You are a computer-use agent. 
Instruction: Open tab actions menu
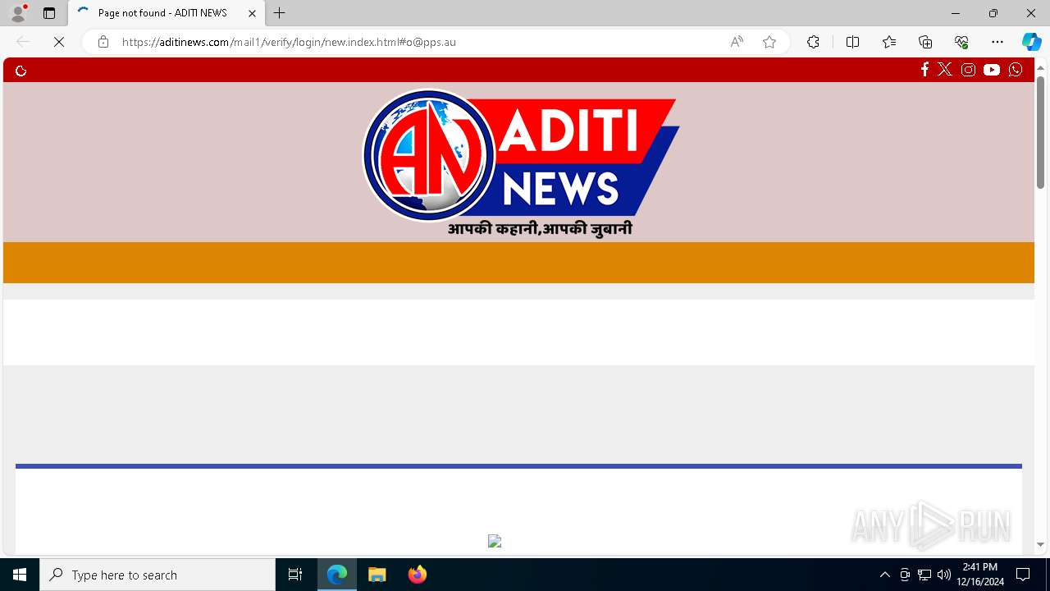click(49, 13)
